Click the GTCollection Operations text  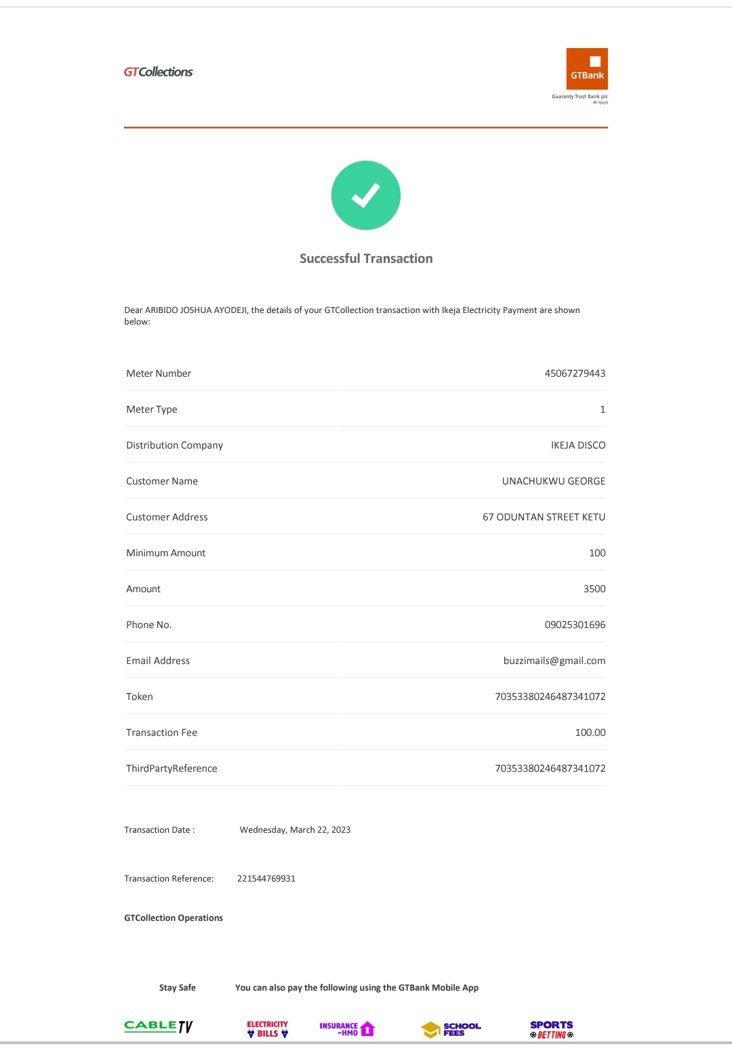click(174, 918)
